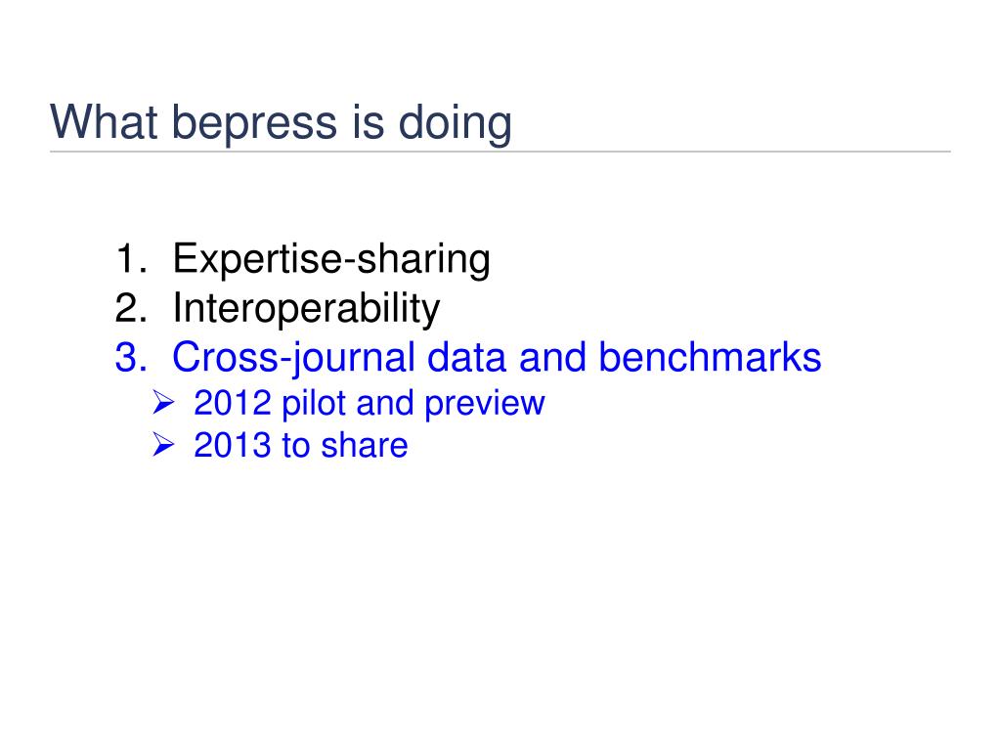Click the word 'bepress' in the title
This screenshot has width=1001, height=751.
pyautogui.click(x=255, y=124)
